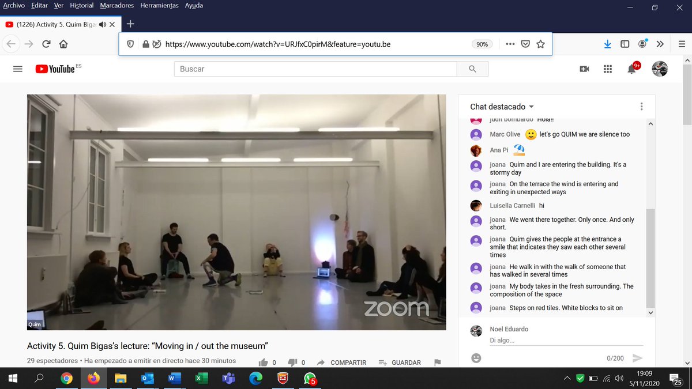
Task: Save page to Pocket
Action: 525,44
